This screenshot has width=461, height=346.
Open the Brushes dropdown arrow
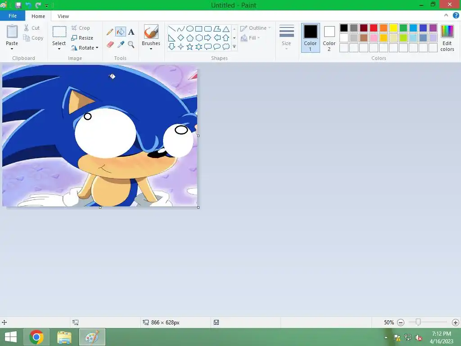tap(151, 49)
